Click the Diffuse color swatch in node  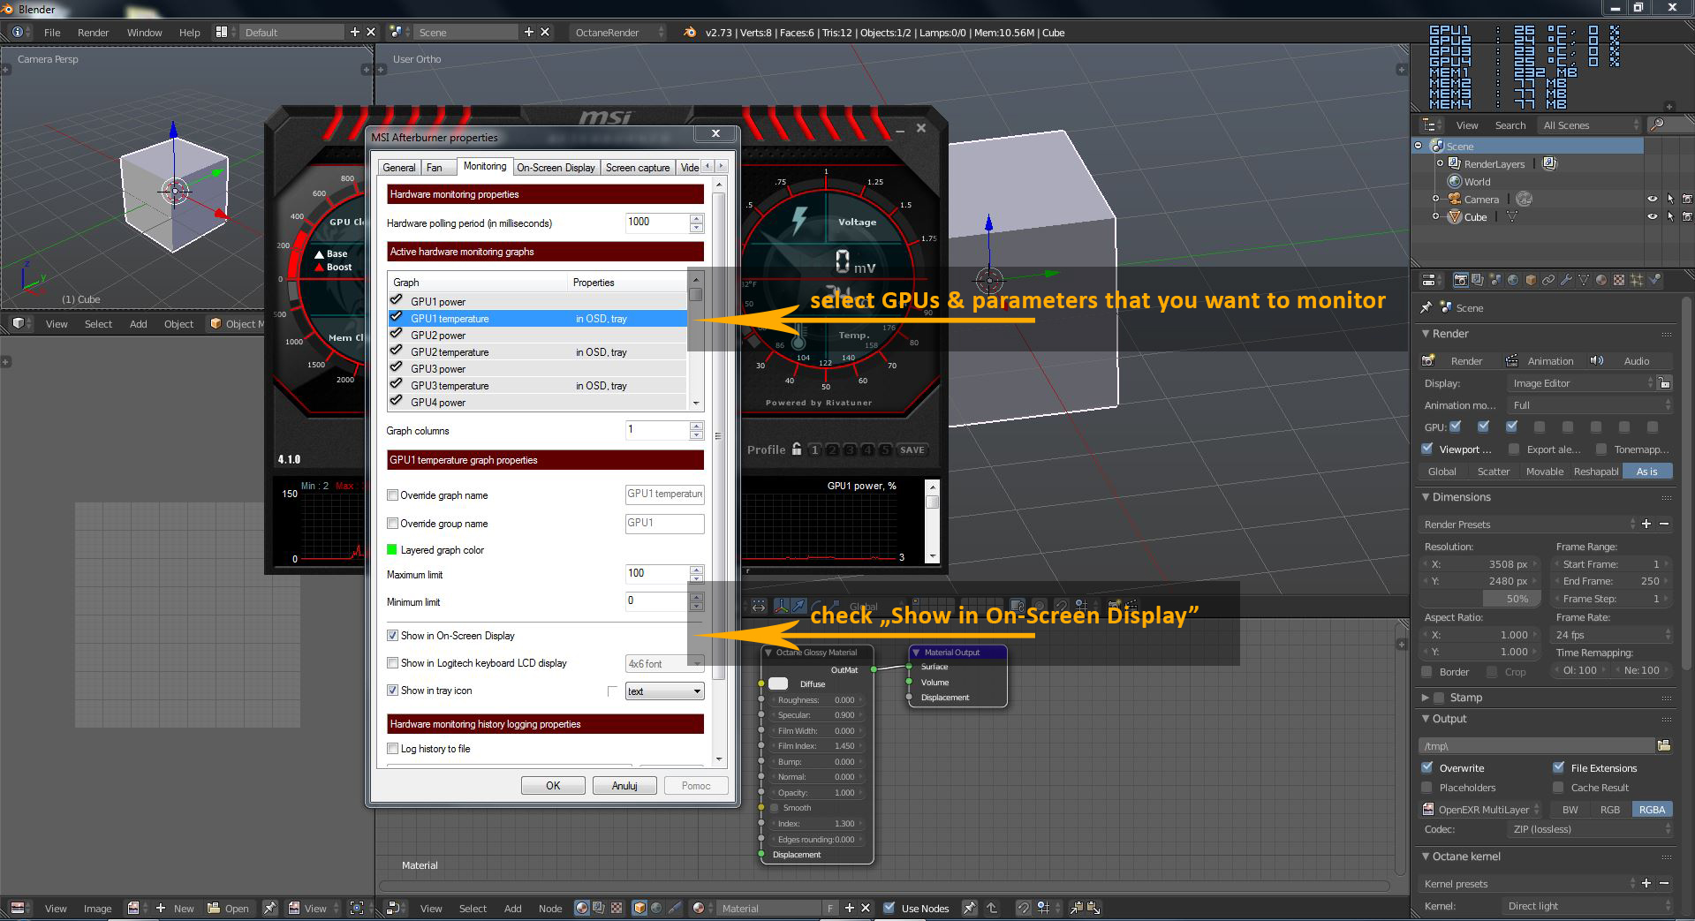click(x=778, y=683)
